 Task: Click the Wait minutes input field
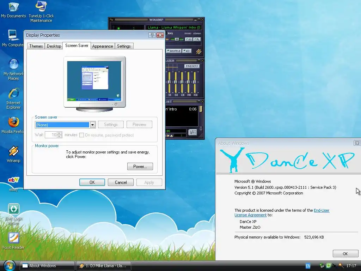[x=51, y=135]
